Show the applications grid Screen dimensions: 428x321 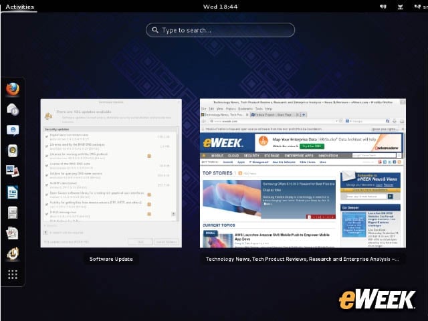tap(13, 274)
